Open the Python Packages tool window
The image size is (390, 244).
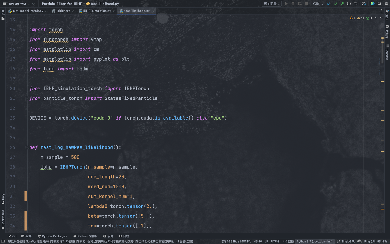[52, 236]
